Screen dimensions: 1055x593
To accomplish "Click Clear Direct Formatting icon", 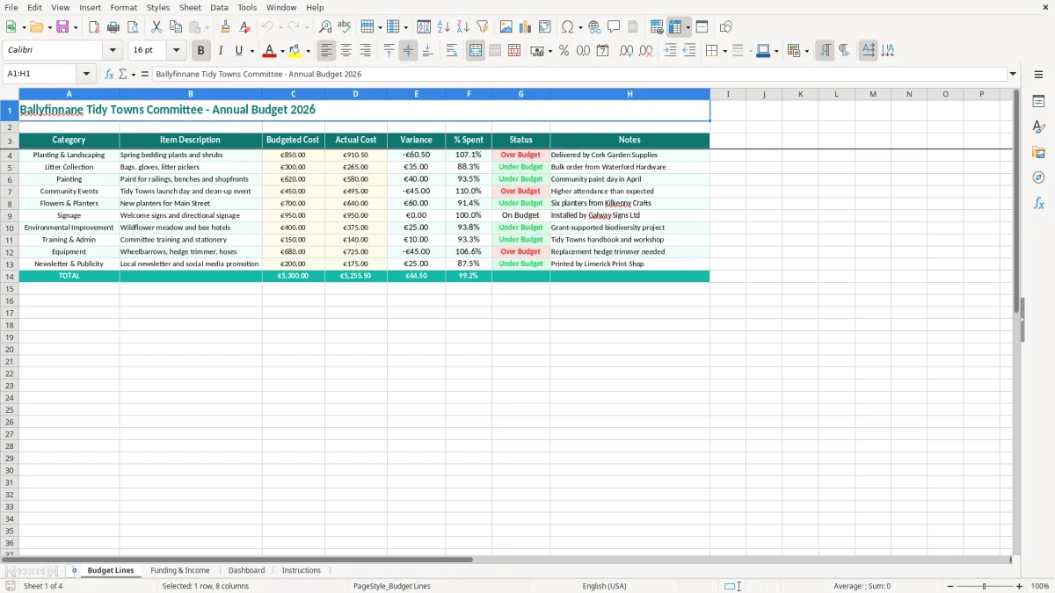I will point(245,27).
